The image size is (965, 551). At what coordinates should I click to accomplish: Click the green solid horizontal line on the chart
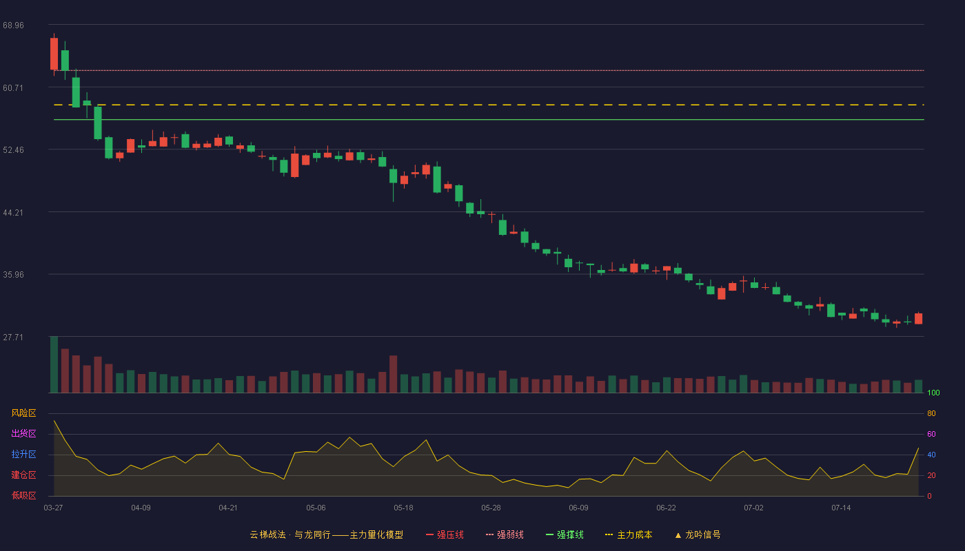tap(489, 119)
